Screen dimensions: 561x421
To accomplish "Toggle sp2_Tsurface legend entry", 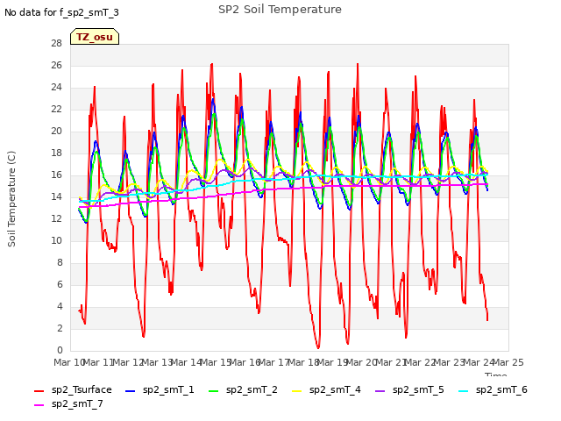I will click(73, 389).
